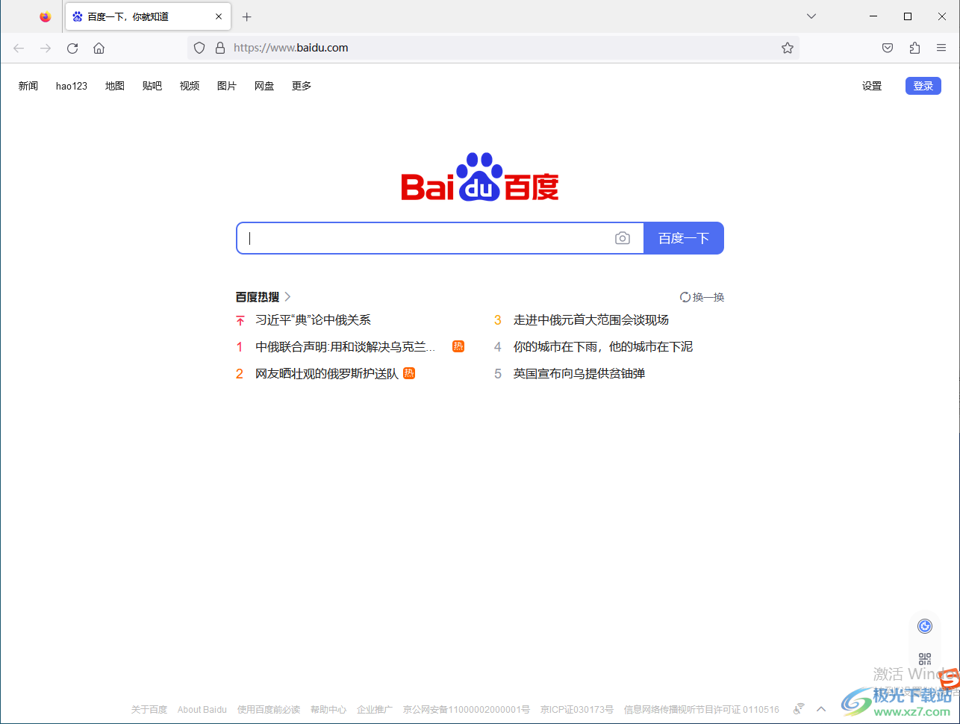
Task: Open 信息网络传播视听节目许可证 0110516 link
Action: click(x=702, y=710)
